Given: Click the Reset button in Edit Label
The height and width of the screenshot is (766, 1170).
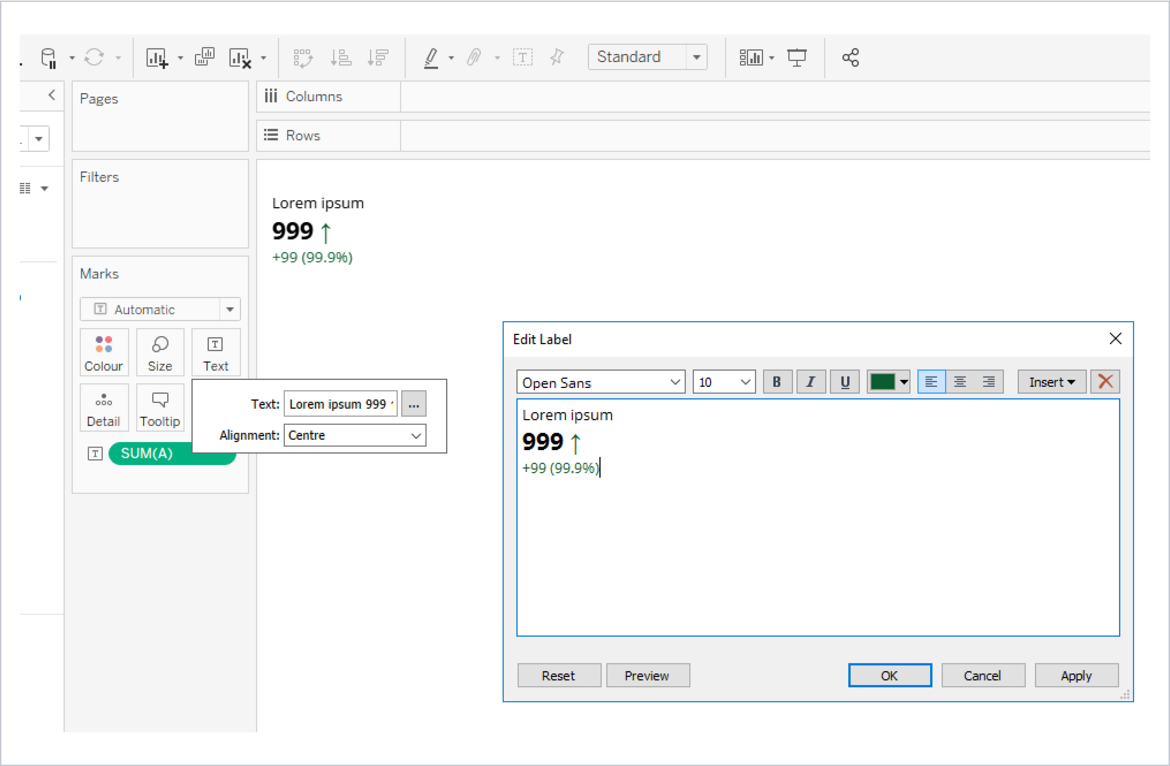Looking at the screenshot, I should [x=558, y=675].
